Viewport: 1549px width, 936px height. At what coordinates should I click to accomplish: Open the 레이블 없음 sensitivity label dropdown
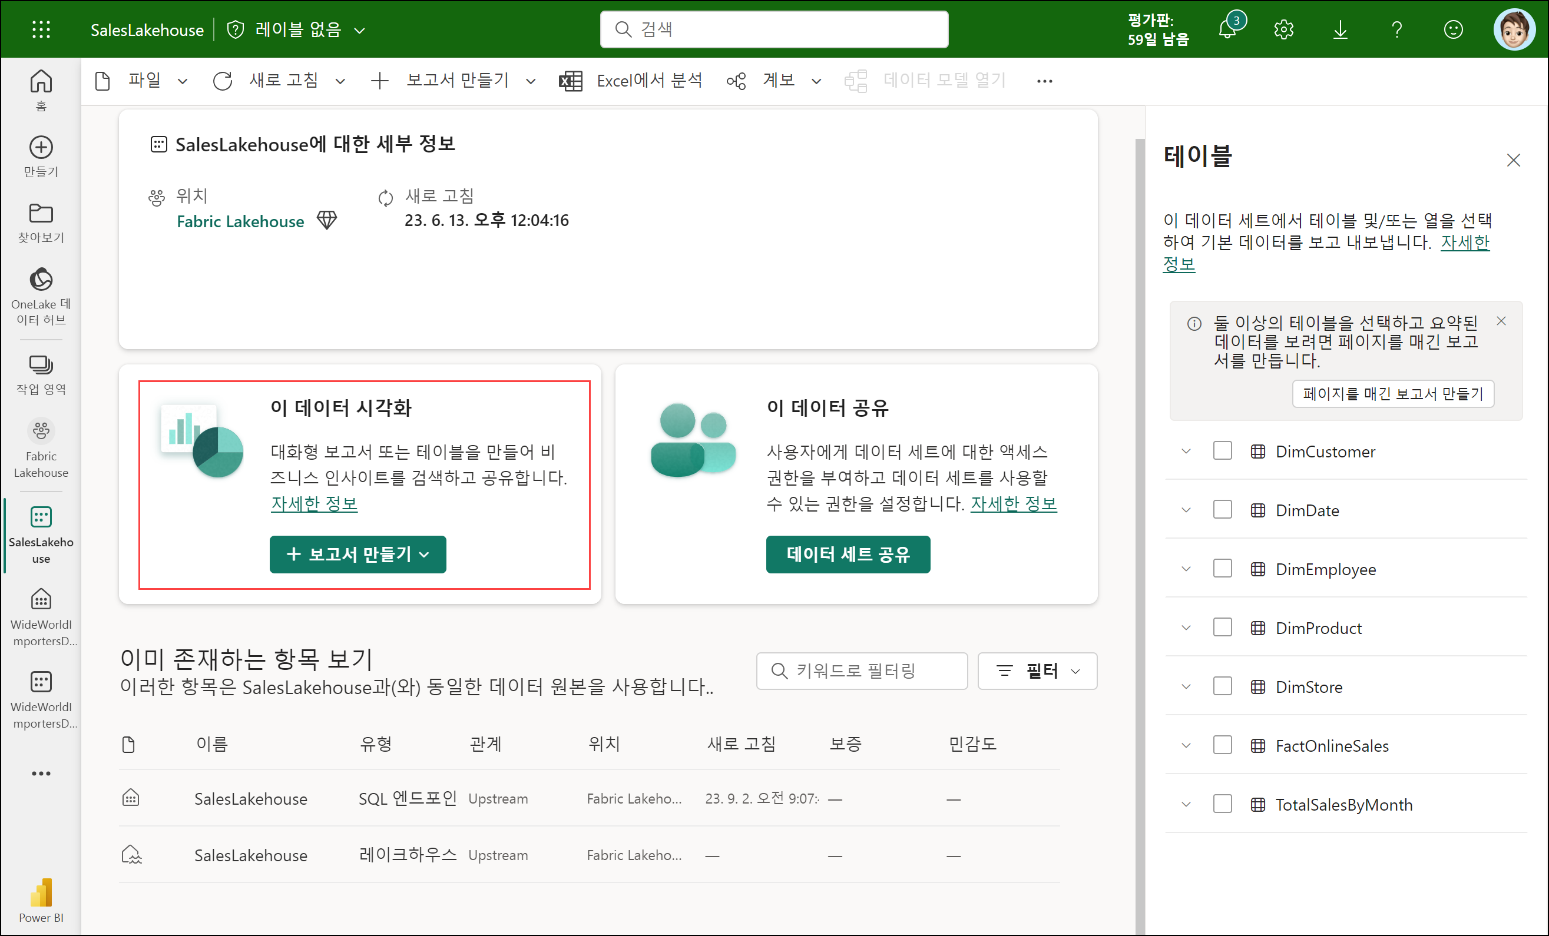297,29
